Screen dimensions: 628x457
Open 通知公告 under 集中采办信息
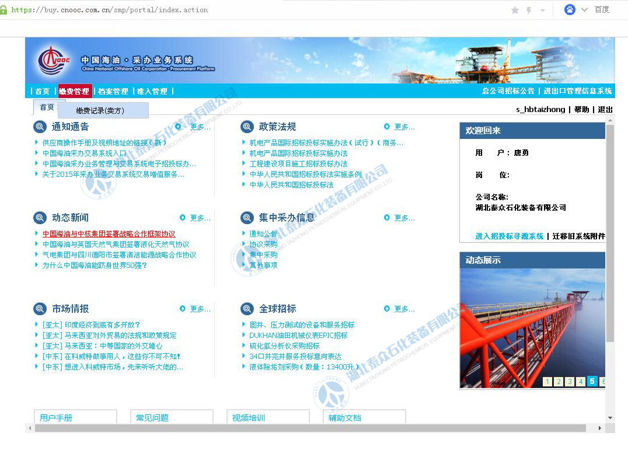[x=263, y=234]
